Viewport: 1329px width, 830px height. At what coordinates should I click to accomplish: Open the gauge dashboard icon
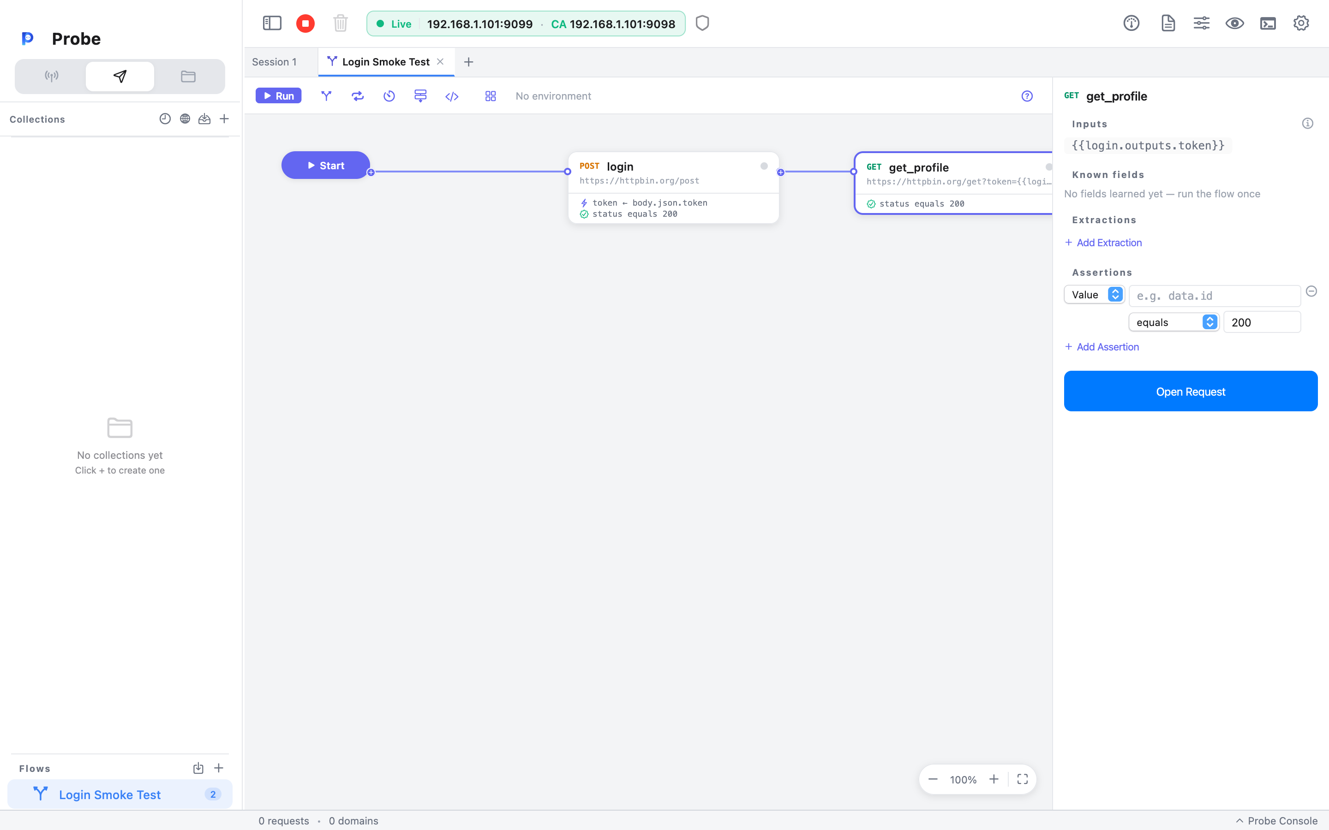tap(1131, 23)
